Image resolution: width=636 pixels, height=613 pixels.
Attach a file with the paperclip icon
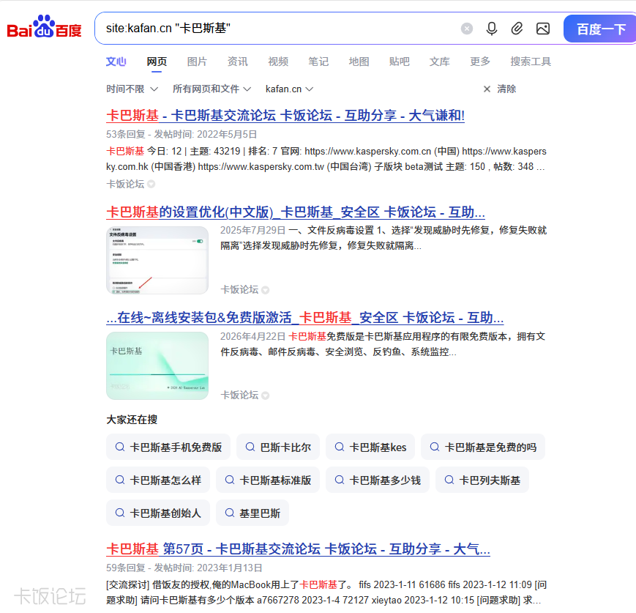click(x=517, y=29)
